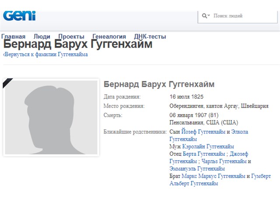Screen dimensions: 280x210
Task: Open the Генеалогия menu item
Action: coord(109,37)
